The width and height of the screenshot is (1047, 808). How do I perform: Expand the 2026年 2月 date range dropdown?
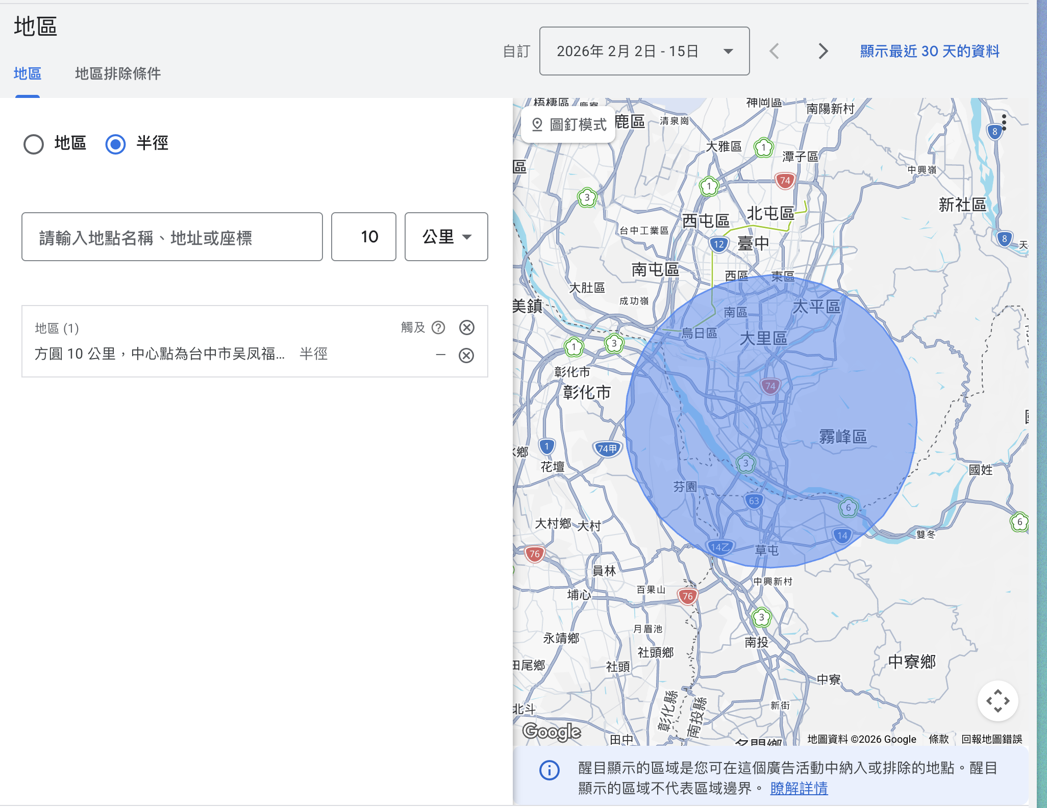pyautogui.click(x=644, y=51)
